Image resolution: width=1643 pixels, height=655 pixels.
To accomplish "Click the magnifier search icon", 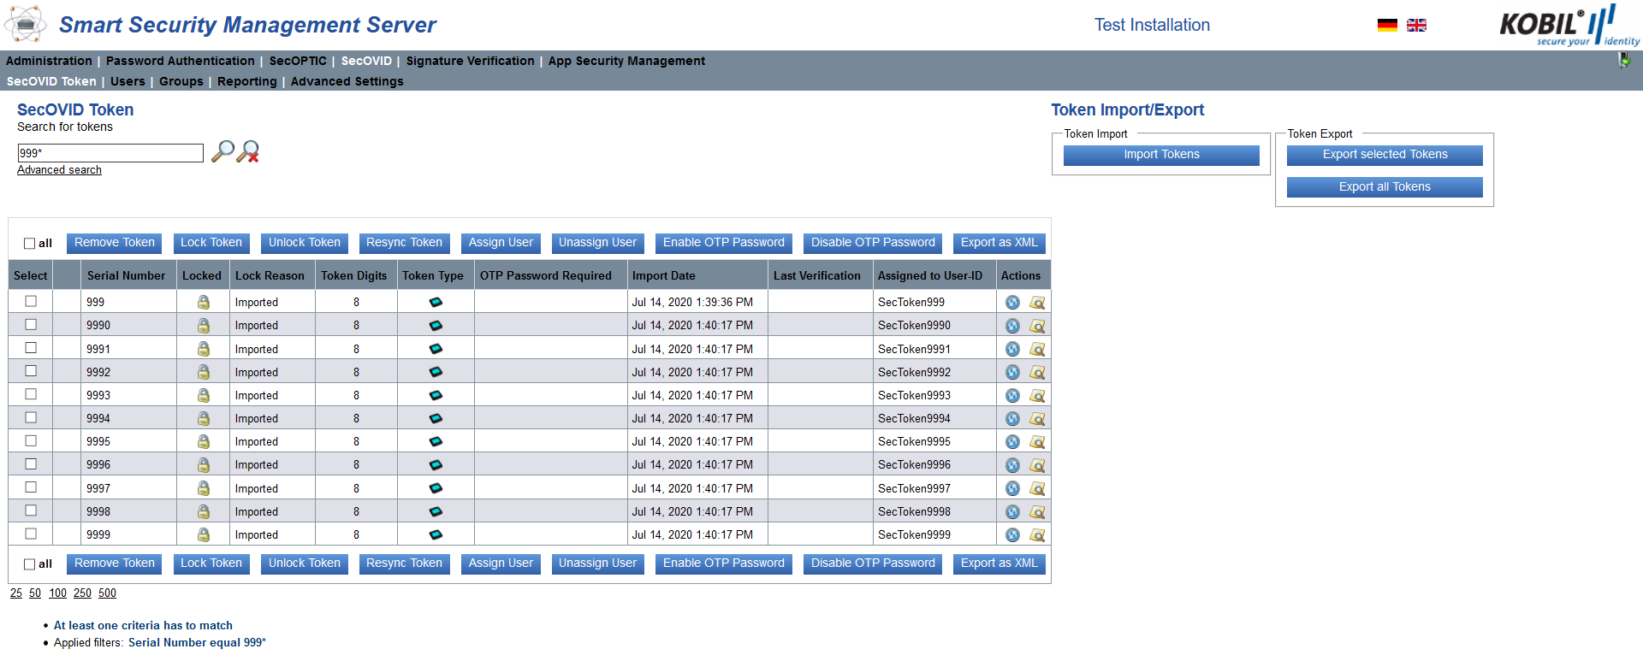I will coord(222,151).
